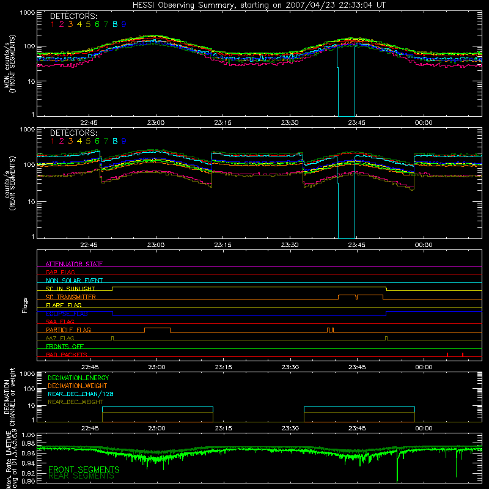
Task: Select detector 9 in rear segments legend
Action: coord(124,141)
